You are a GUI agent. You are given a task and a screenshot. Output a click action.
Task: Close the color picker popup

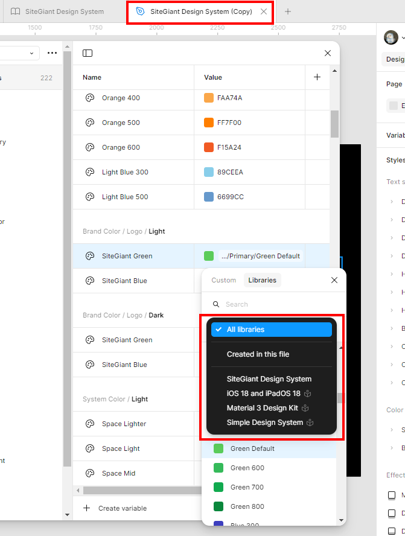334,280
